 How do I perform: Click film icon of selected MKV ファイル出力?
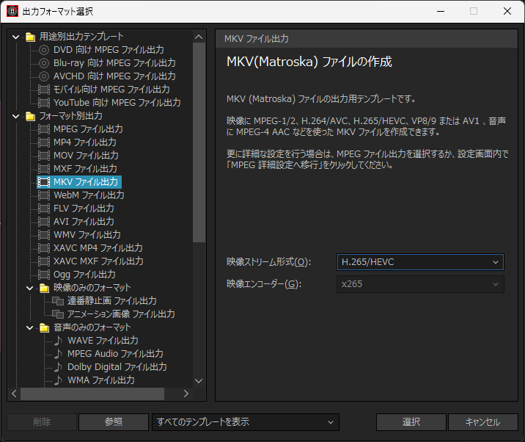pos(44,182)
